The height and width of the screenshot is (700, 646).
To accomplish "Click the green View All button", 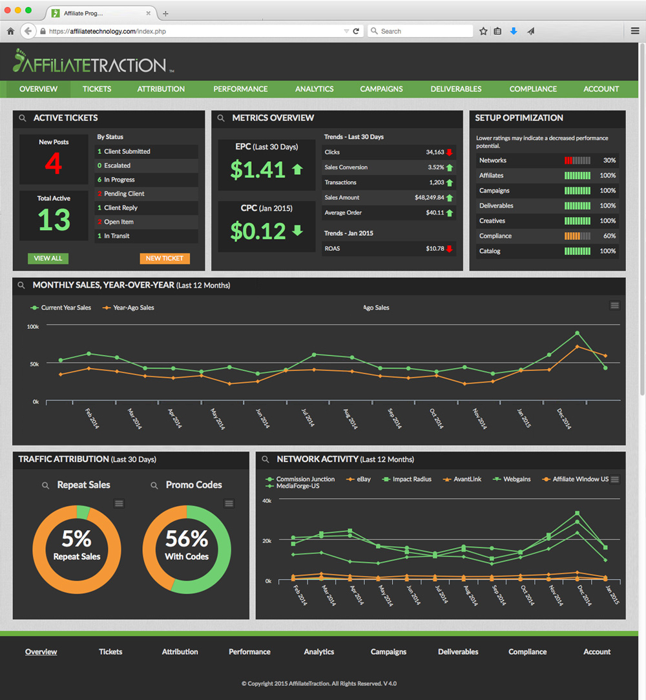I will click(48, 259).
